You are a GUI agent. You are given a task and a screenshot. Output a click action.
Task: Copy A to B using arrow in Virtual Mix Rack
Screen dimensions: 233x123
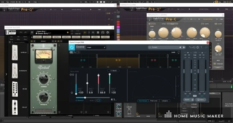tap(89, 33)
